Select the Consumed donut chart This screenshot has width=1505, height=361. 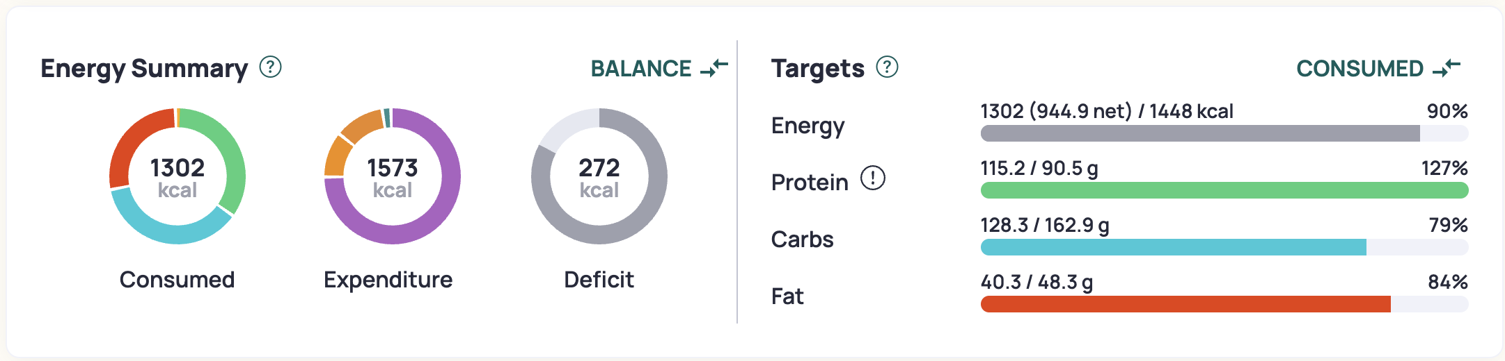178,176
